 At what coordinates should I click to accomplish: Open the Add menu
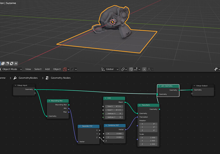[47, 69]
